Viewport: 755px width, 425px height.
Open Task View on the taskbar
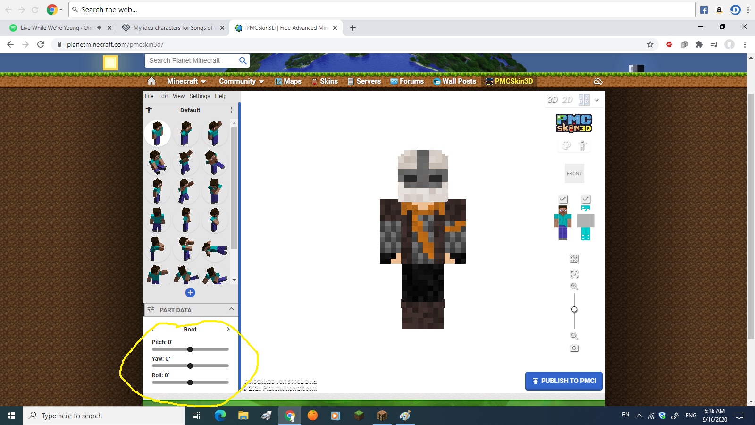tap(196, 416)
